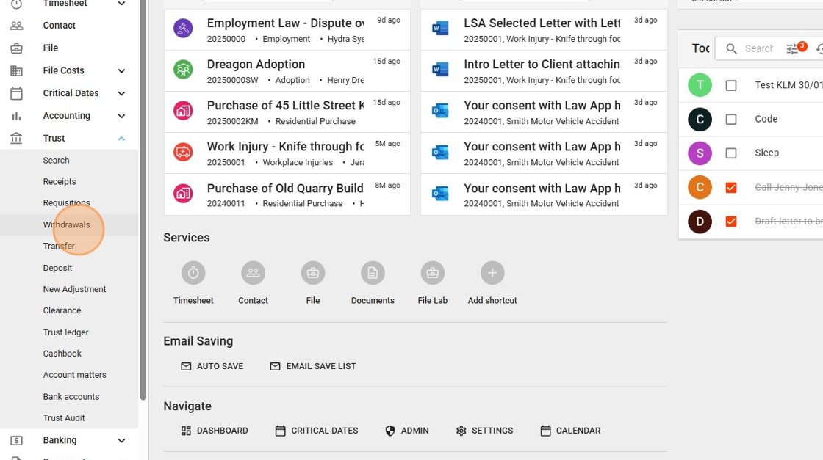Uncheck the Call Jenny Jones task
The width and height of the screenshot is (823, 460).
point(731,187)
